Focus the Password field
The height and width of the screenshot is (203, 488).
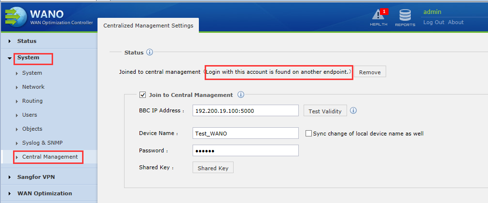pyautogui.click(x=246, y=150)
